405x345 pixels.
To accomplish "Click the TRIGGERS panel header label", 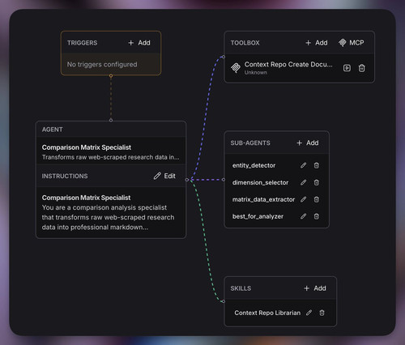I will (83, 43).
